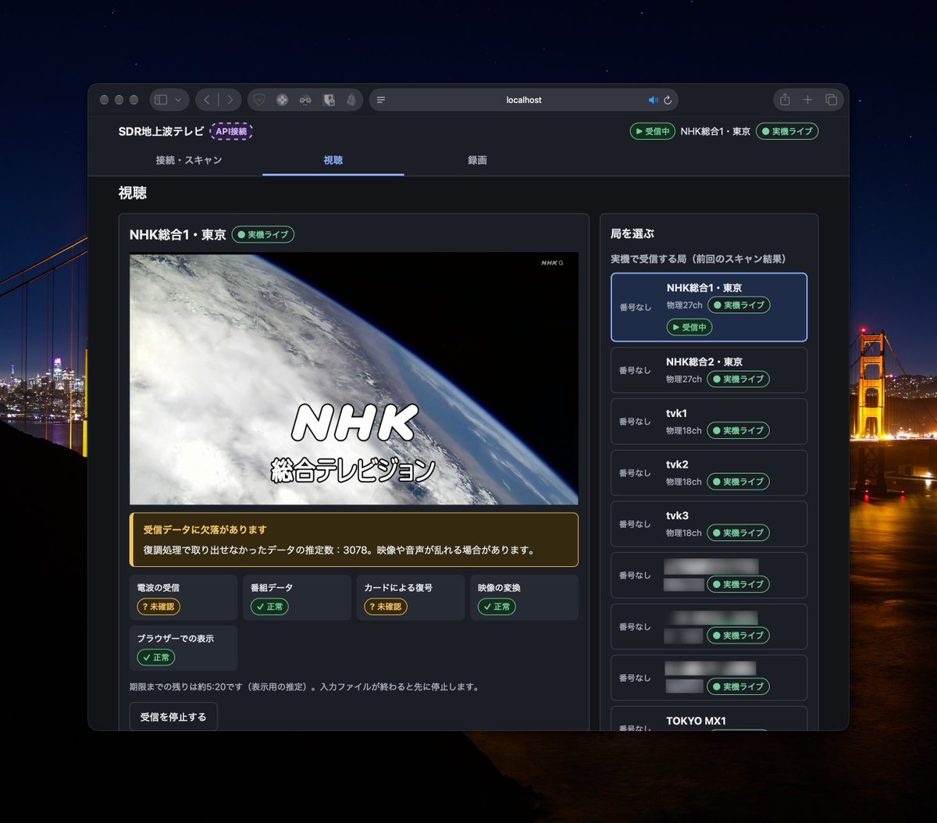Open a new tab with the plus icon
Viewport: 937px width, 823px height.
(808, 100)
